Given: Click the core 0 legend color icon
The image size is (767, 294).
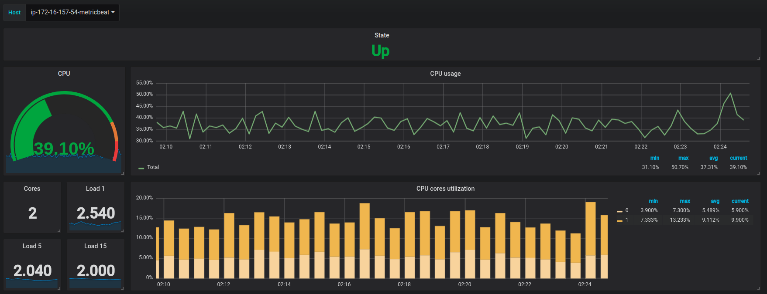Looking at the screenshot, I should coord(619,211).
